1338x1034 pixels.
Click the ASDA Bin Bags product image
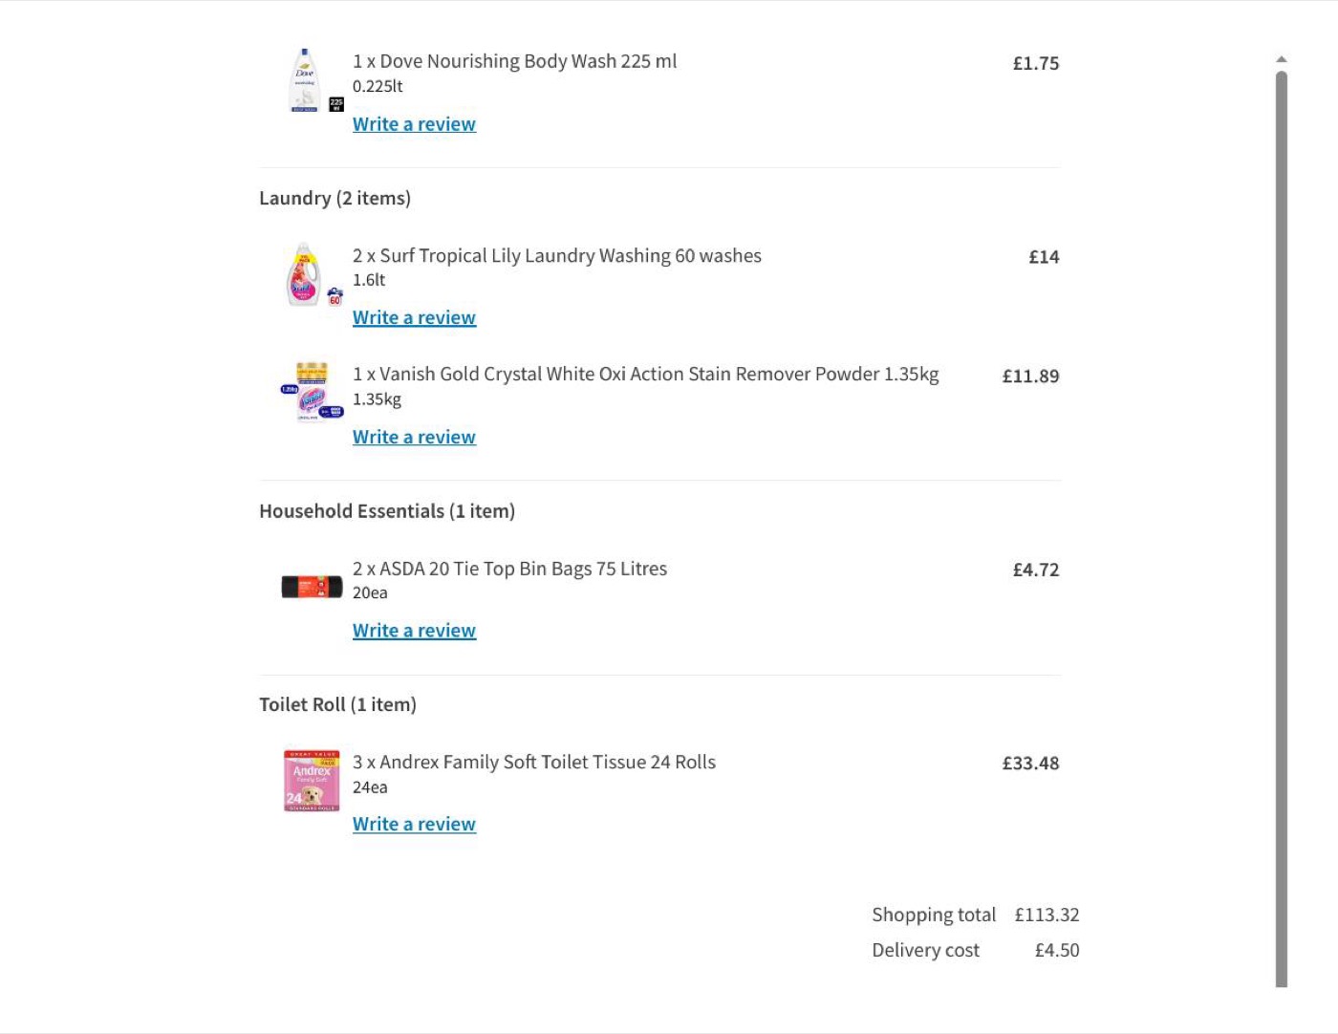[x=312, y=587]
